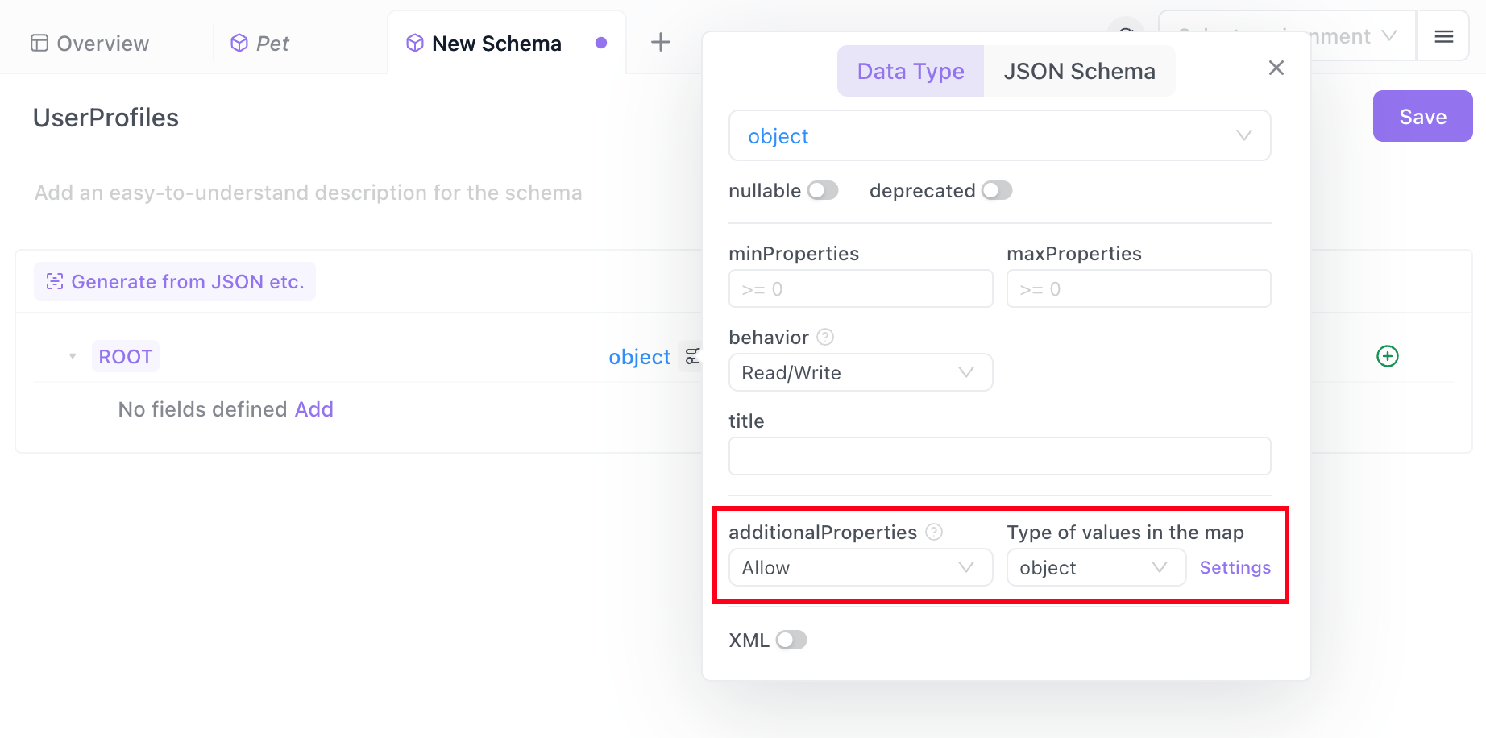Switch to the JSON Schema tab
Image resolution: width=1486 pixels, height=738 pixels.
[x=1079, y=71]
